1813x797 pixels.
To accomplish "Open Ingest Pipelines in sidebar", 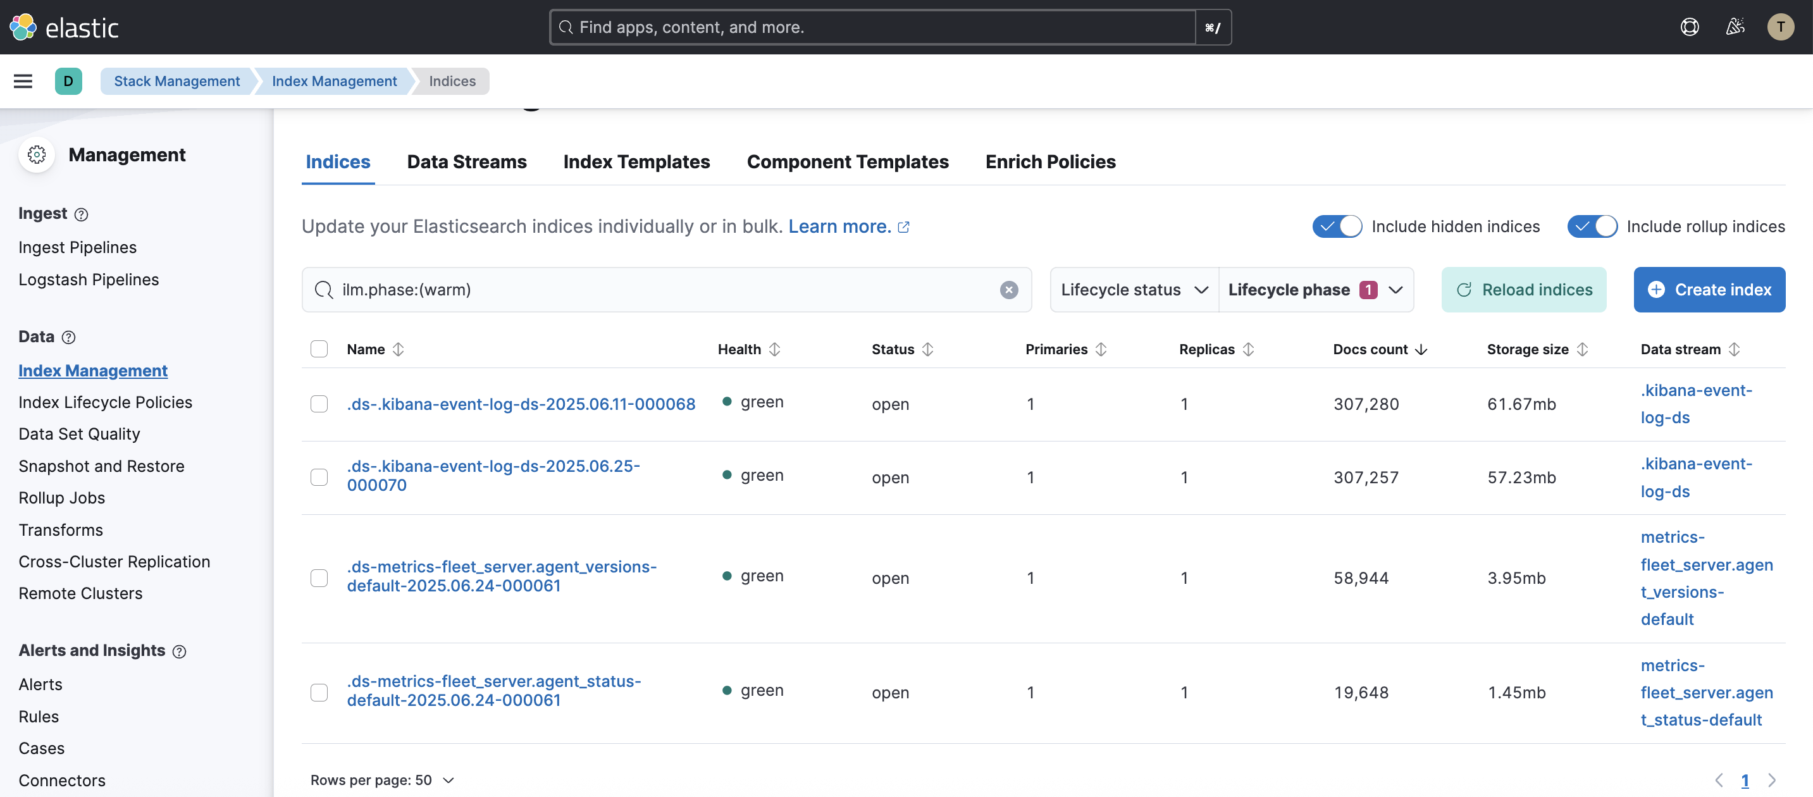I will [x=77, y=247].
